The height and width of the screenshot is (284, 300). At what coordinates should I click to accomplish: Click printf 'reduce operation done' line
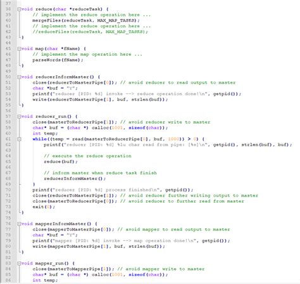[137, 94]
